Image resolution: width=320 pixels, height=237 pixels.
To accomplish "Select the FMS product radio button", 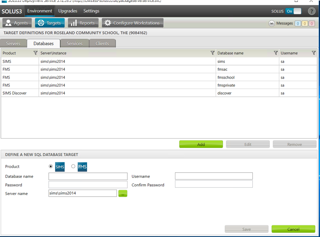I will click(73, 166).
